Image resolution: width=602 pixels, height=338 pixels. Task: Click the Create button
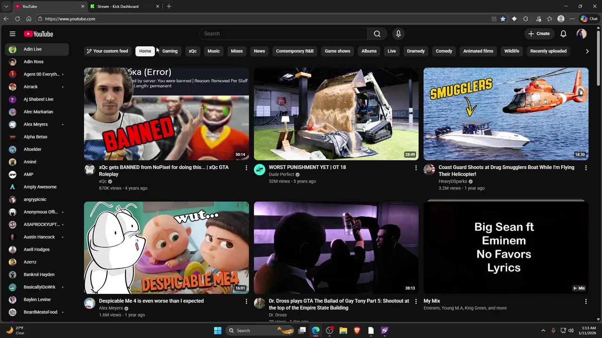pyautogui.click(x=539, y=34)
